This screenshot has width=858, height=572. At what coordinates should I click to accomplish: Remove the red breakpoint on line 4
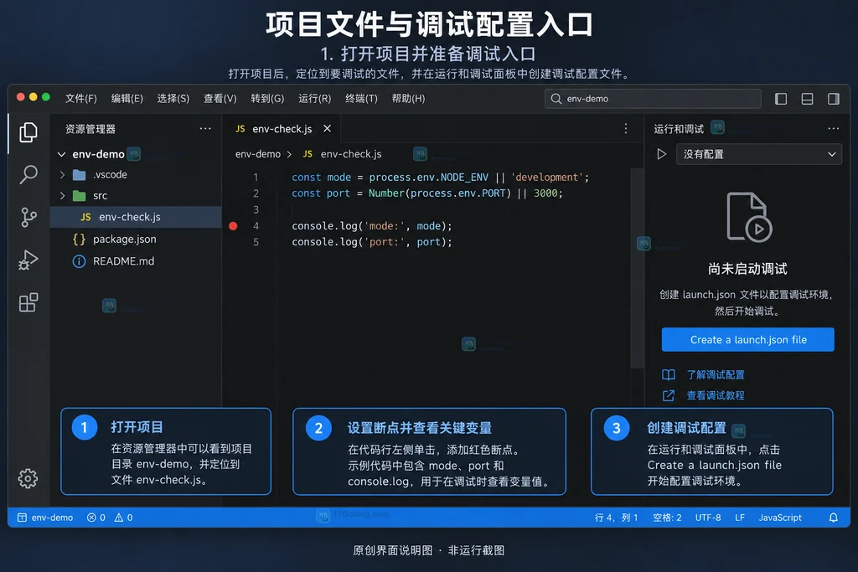(x=233, y=226)
